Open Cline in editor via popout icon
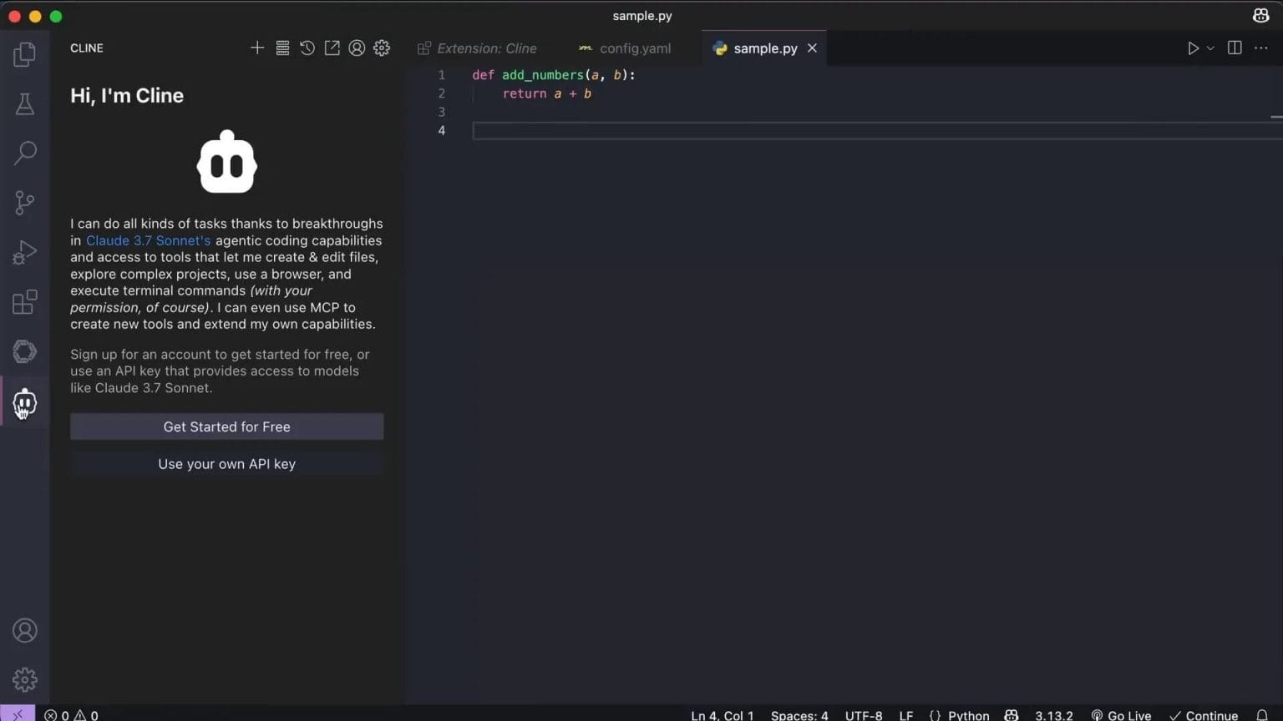The width and height of the screenshot is (1283, 721). (x=332, y=48)
